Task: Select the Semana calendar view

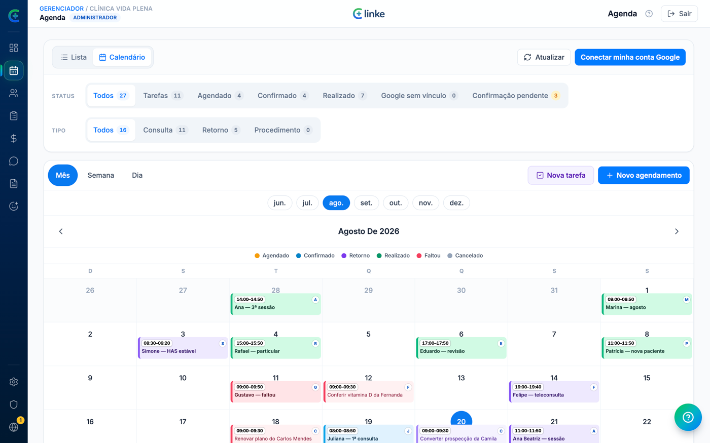Action: pos(101,175)
